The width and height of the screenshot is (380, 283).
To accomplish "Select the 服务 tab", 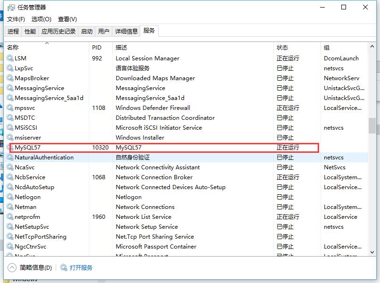I will 149,31.
